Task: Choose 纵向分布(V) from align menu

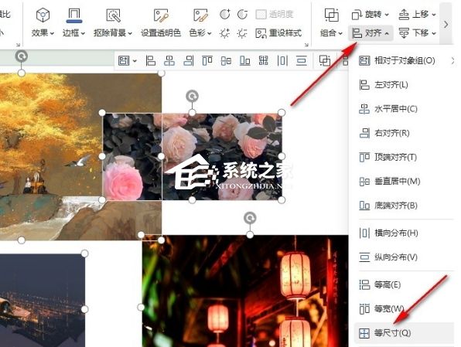Action: click(x=405, y=257)
